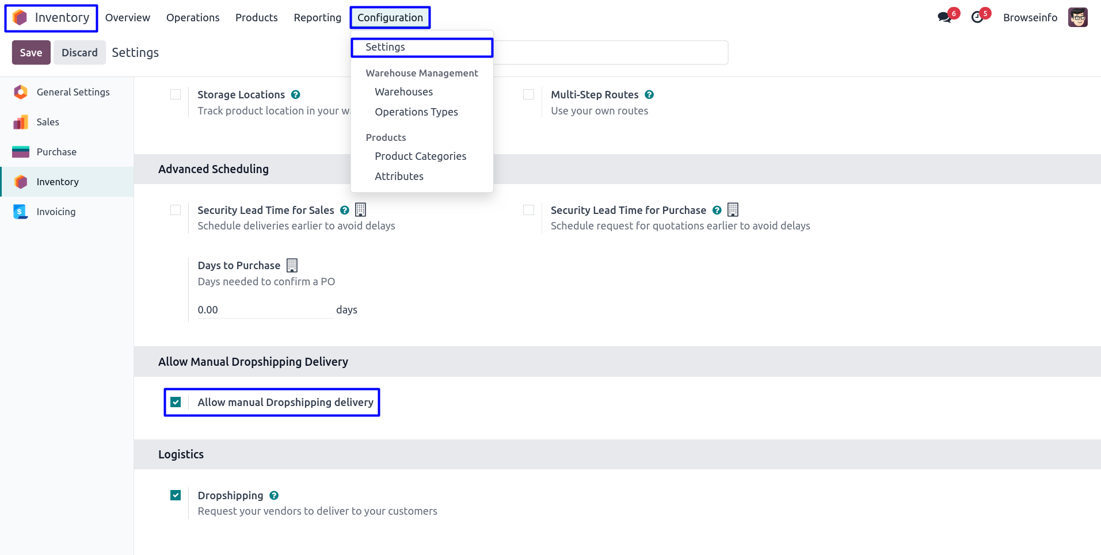Select Warehouses from the Configuration menu
1101x555 pixels.
click(403, 92)
